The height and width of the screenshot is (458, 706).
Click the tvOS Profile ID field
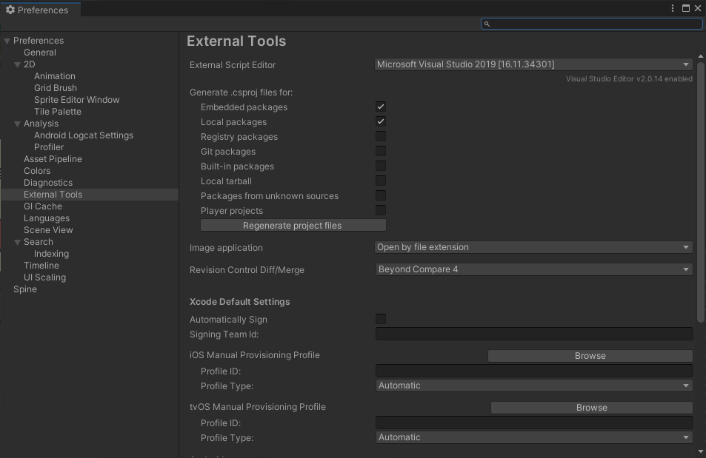[x=534, y=422]
